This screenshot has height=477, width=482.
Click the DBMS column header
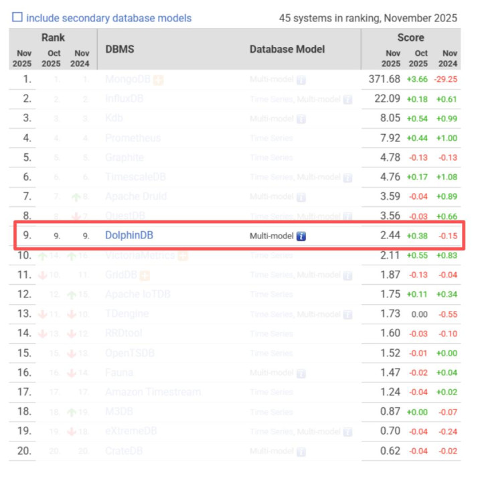pos(120,49)
